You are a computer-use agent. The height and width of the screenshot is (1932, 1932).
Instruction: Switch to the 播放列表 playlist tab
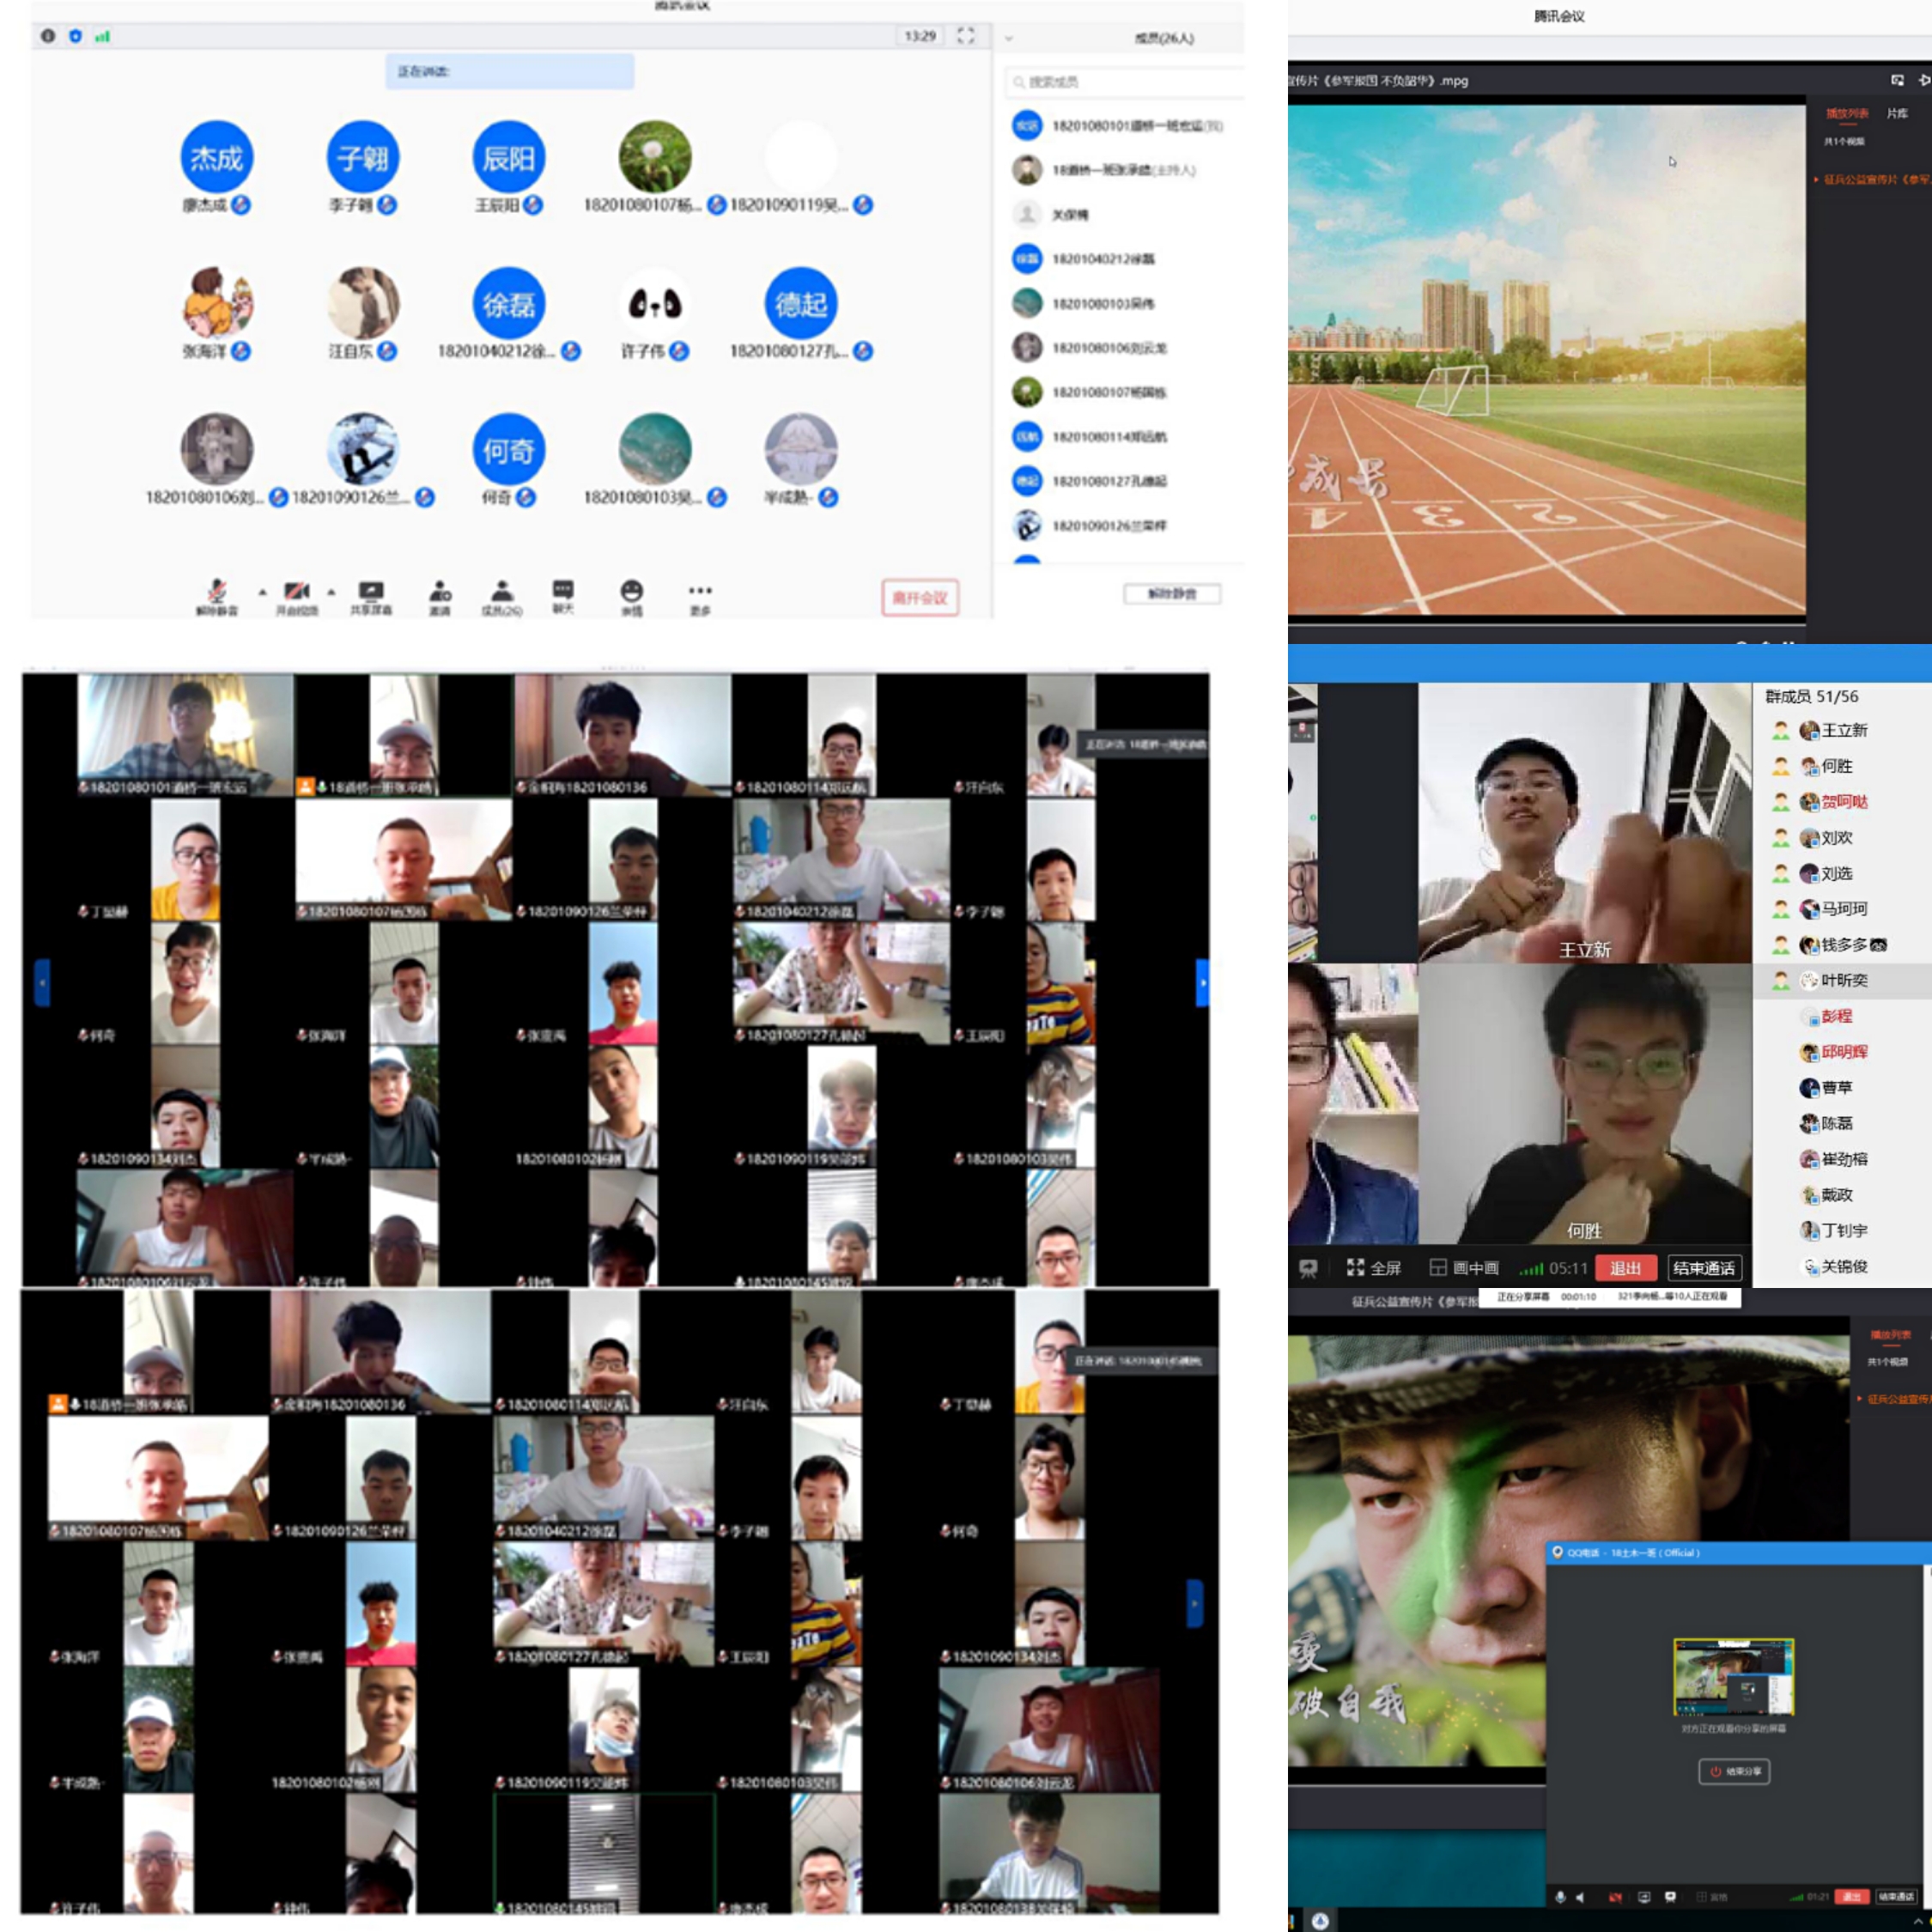point(1847,114)
